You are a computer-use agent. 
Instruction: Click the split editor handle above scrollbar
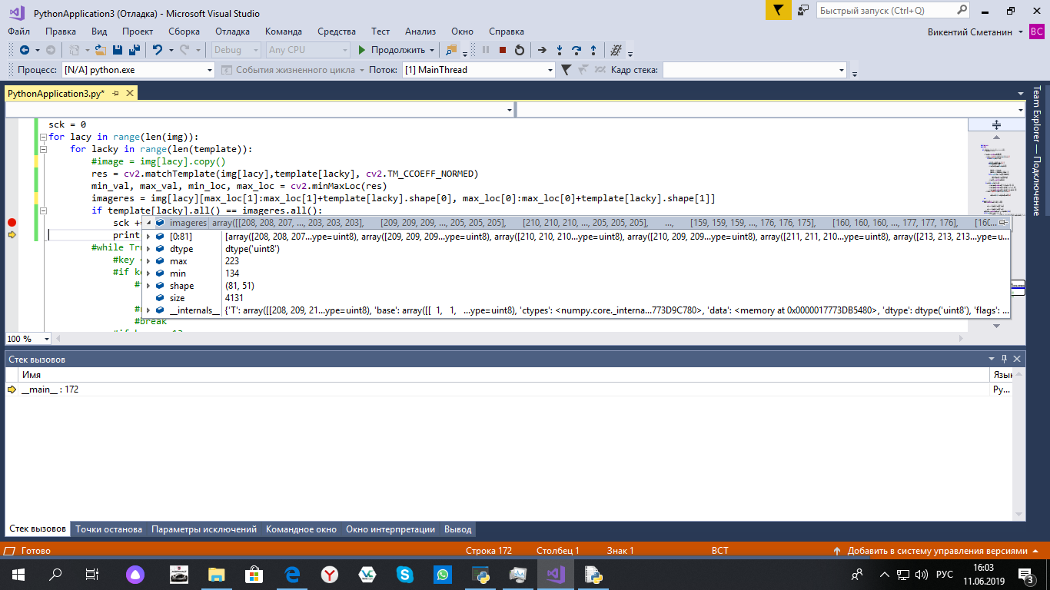click(x=996, y=124)
